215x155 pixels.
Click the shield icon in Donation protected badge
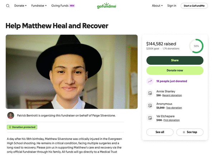point(10,127)
